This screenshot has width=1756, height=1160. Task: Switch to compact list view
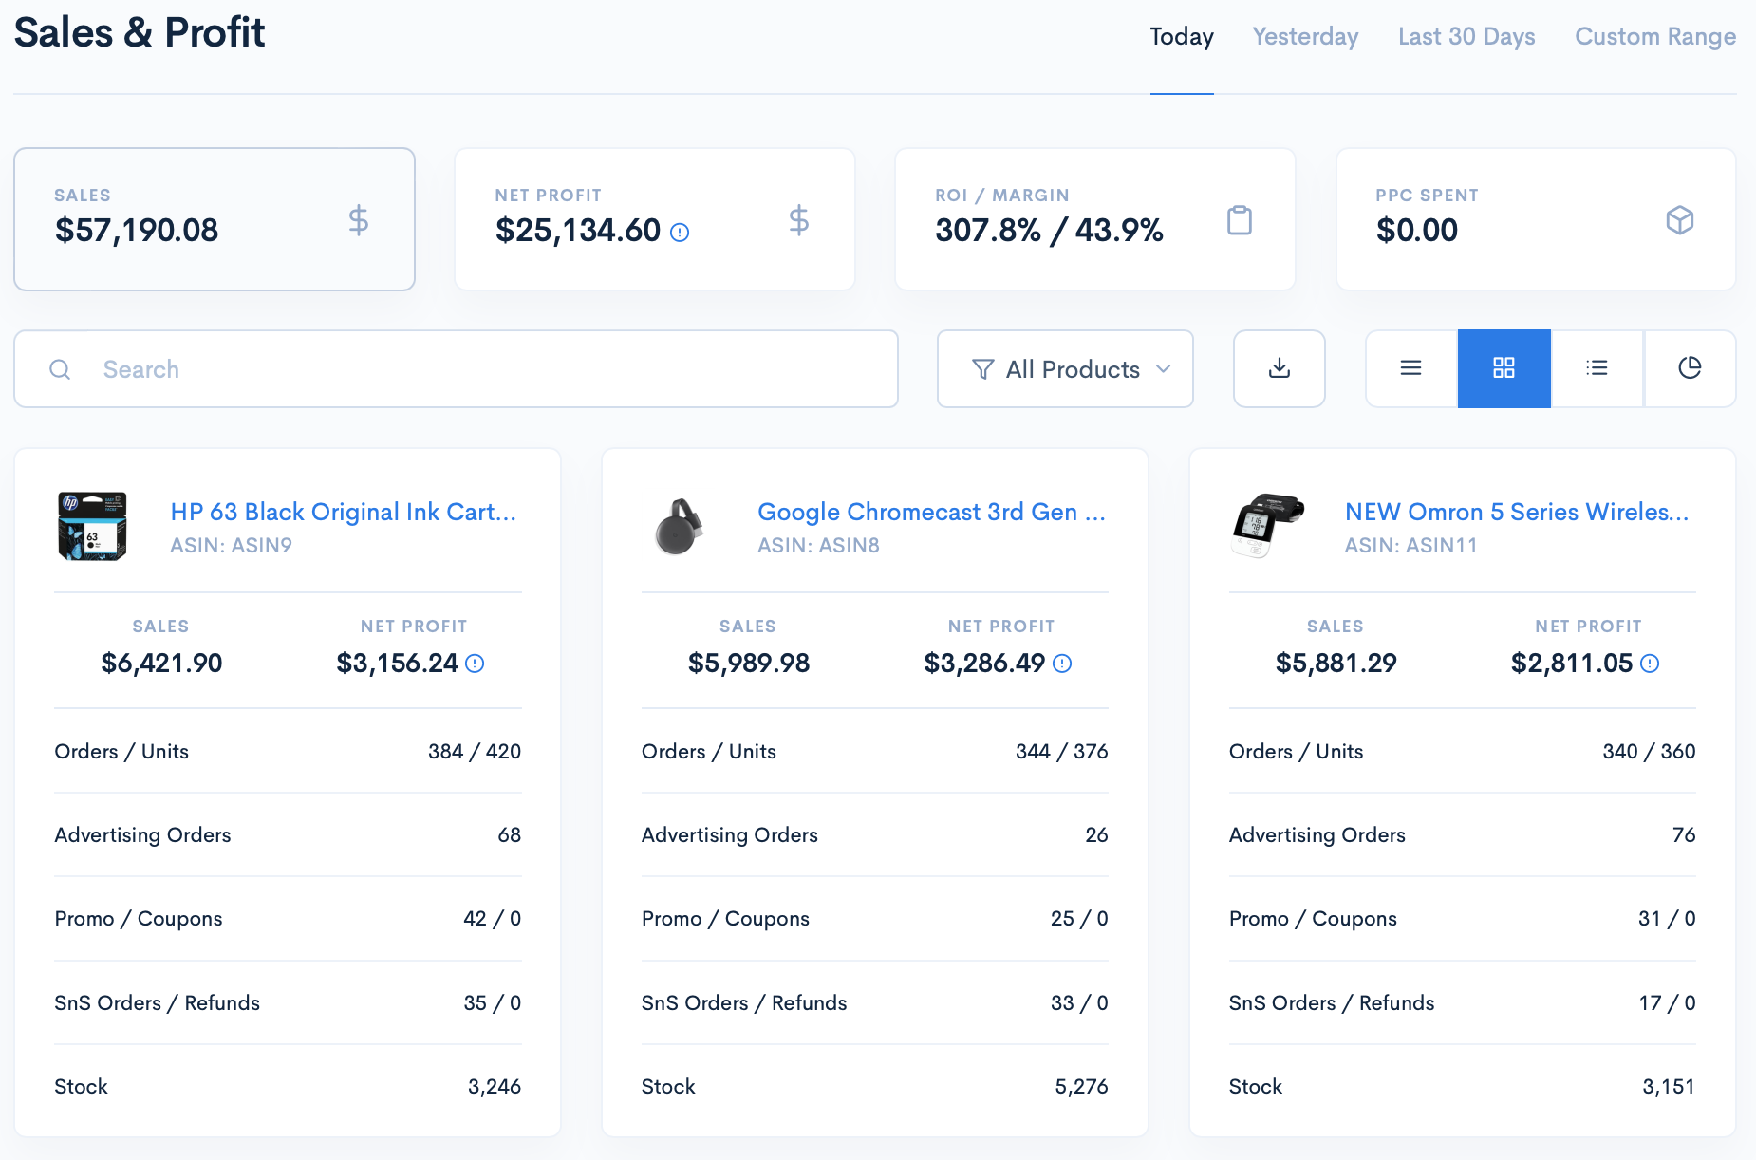tap(1410, 368)
